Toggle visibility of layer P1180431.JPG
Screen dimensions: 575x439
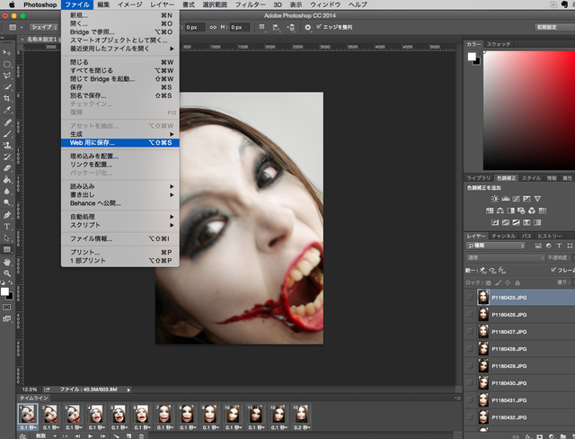470,400
